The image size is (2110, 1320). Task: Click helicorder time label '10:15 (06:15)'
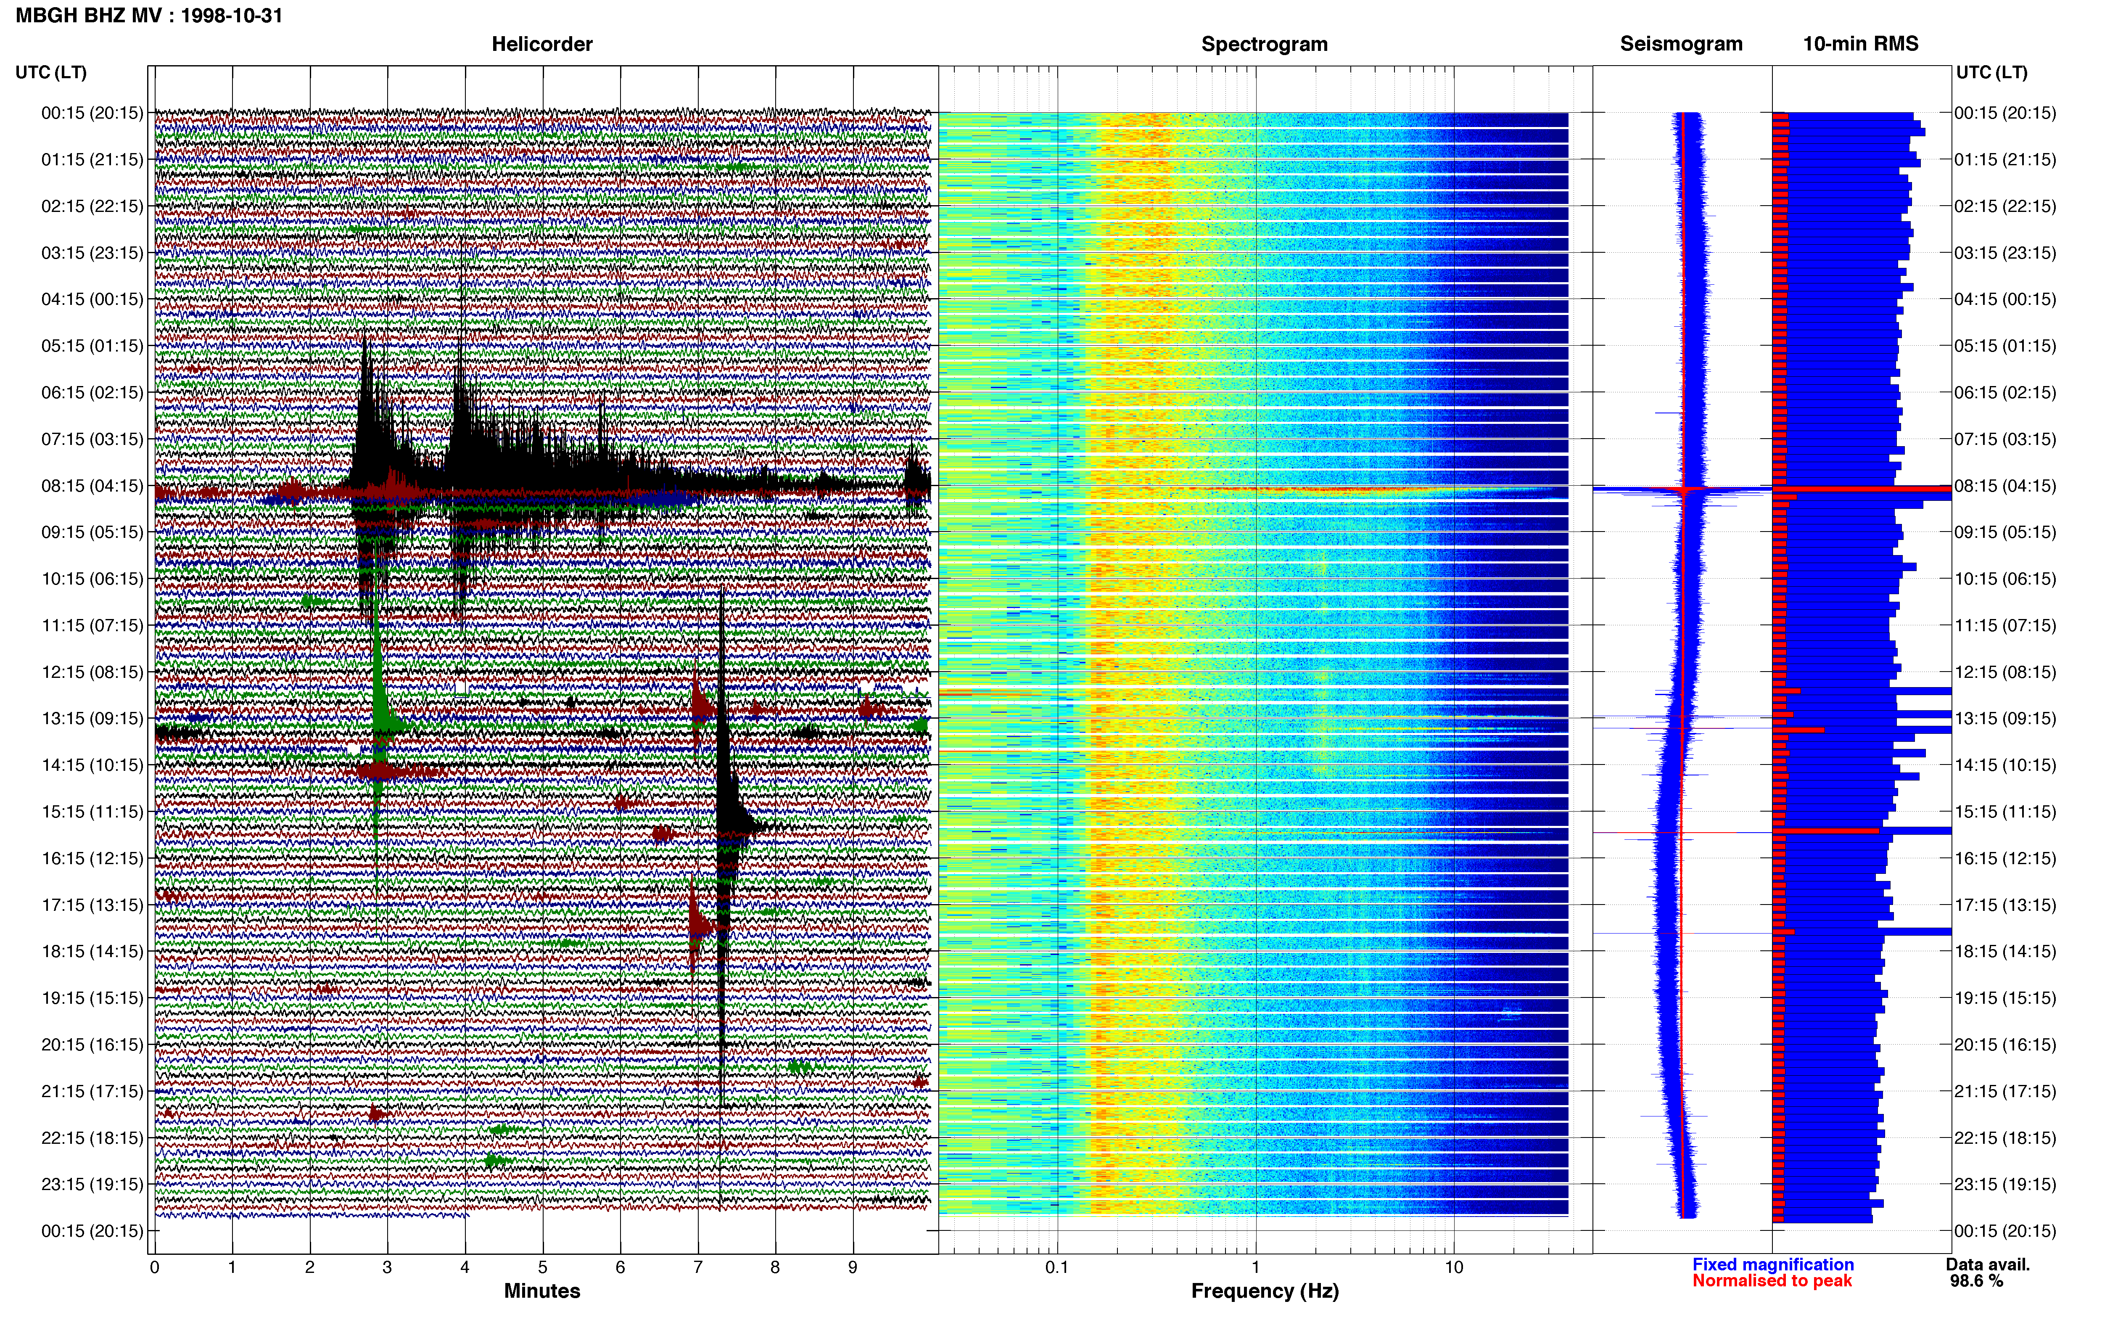pos(92,579)
